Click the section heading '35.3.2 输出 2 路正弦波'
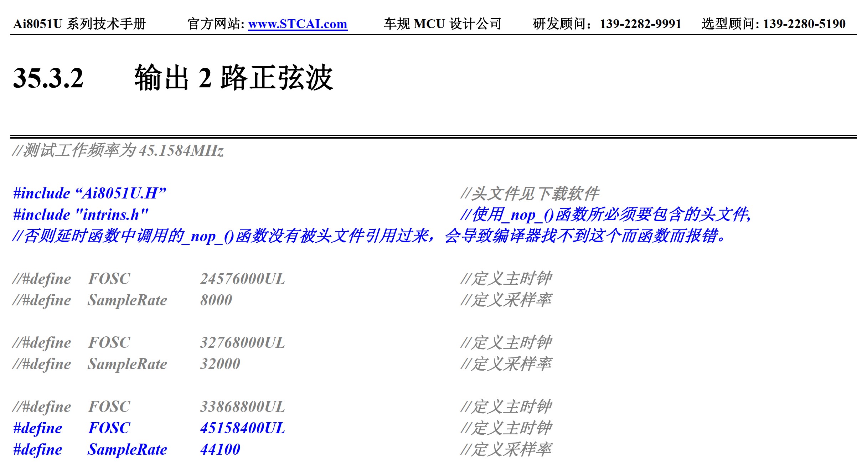This screenshot has width=857, height=465. tap(173, 78)
